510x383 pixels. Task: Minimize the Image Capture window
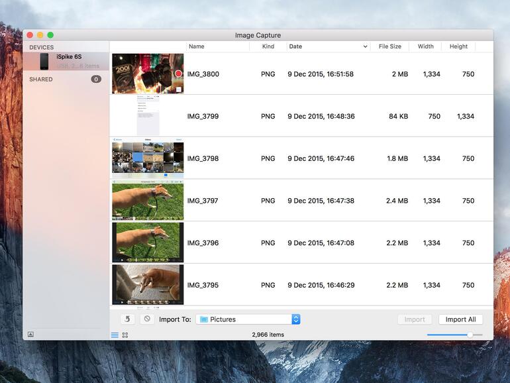tap(40, 35)
